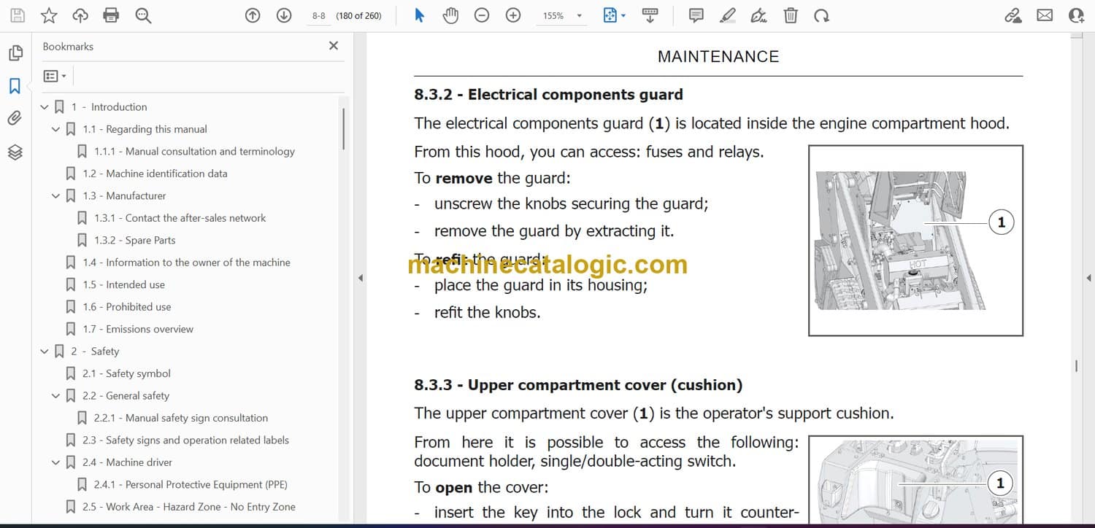Toggle the Bookmarks panel icon in sidebar
This screenshot has width=1095, height=528.
tap(15, 86)
